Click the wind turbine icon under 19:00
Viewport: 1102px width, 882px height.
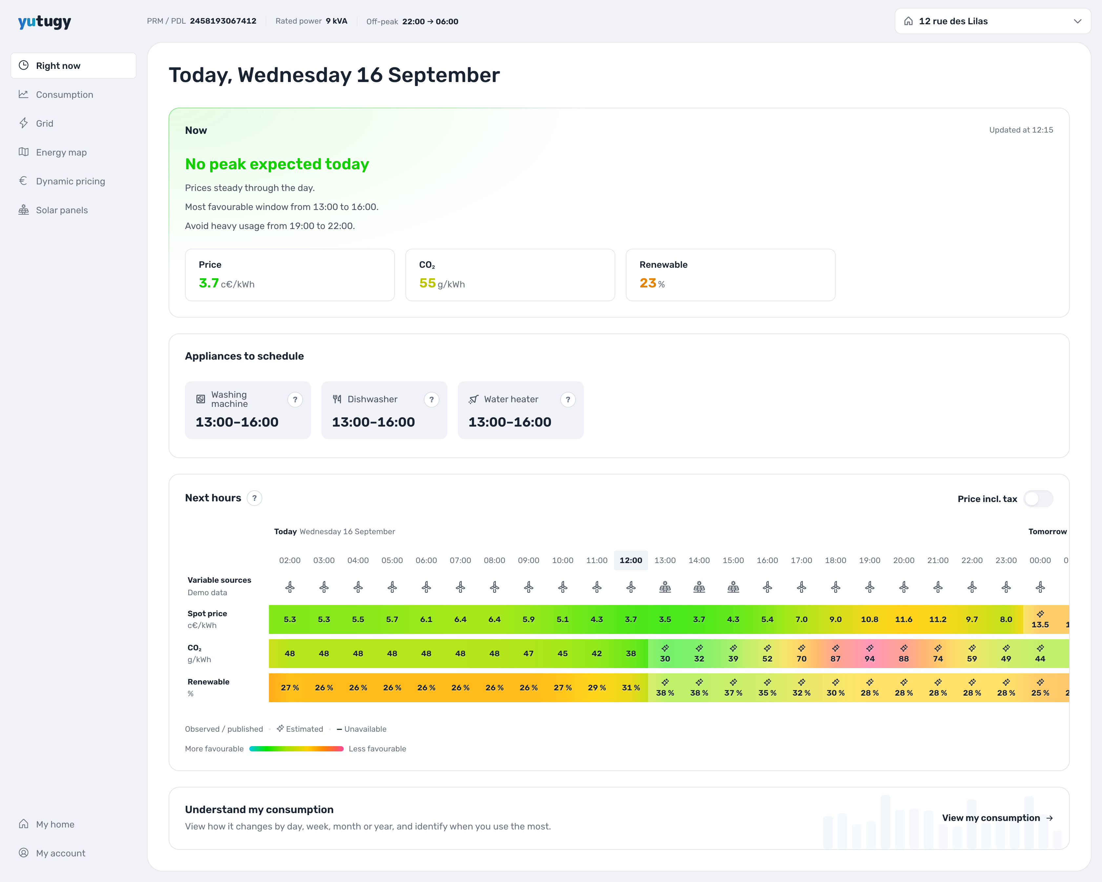(869, 587)
